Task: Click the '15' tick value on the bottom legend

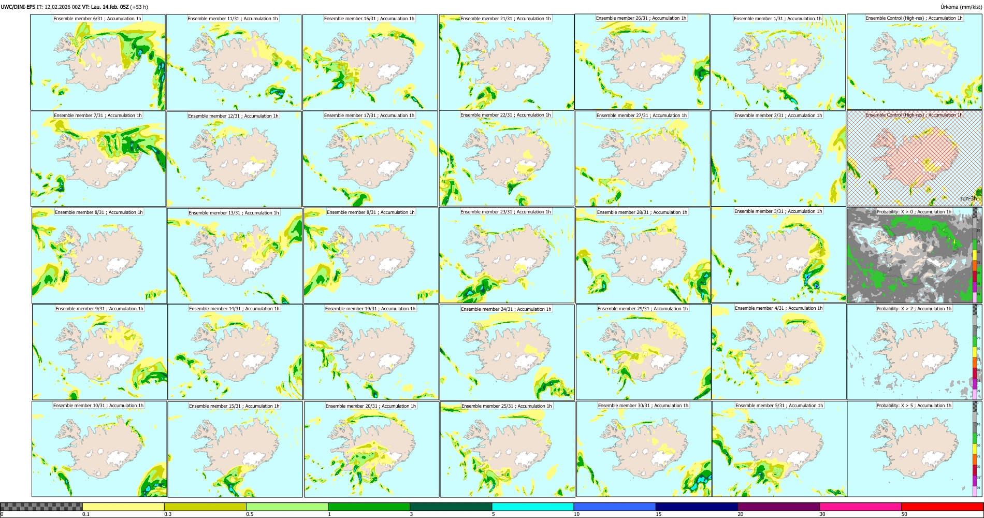Action: coord(659,514)
